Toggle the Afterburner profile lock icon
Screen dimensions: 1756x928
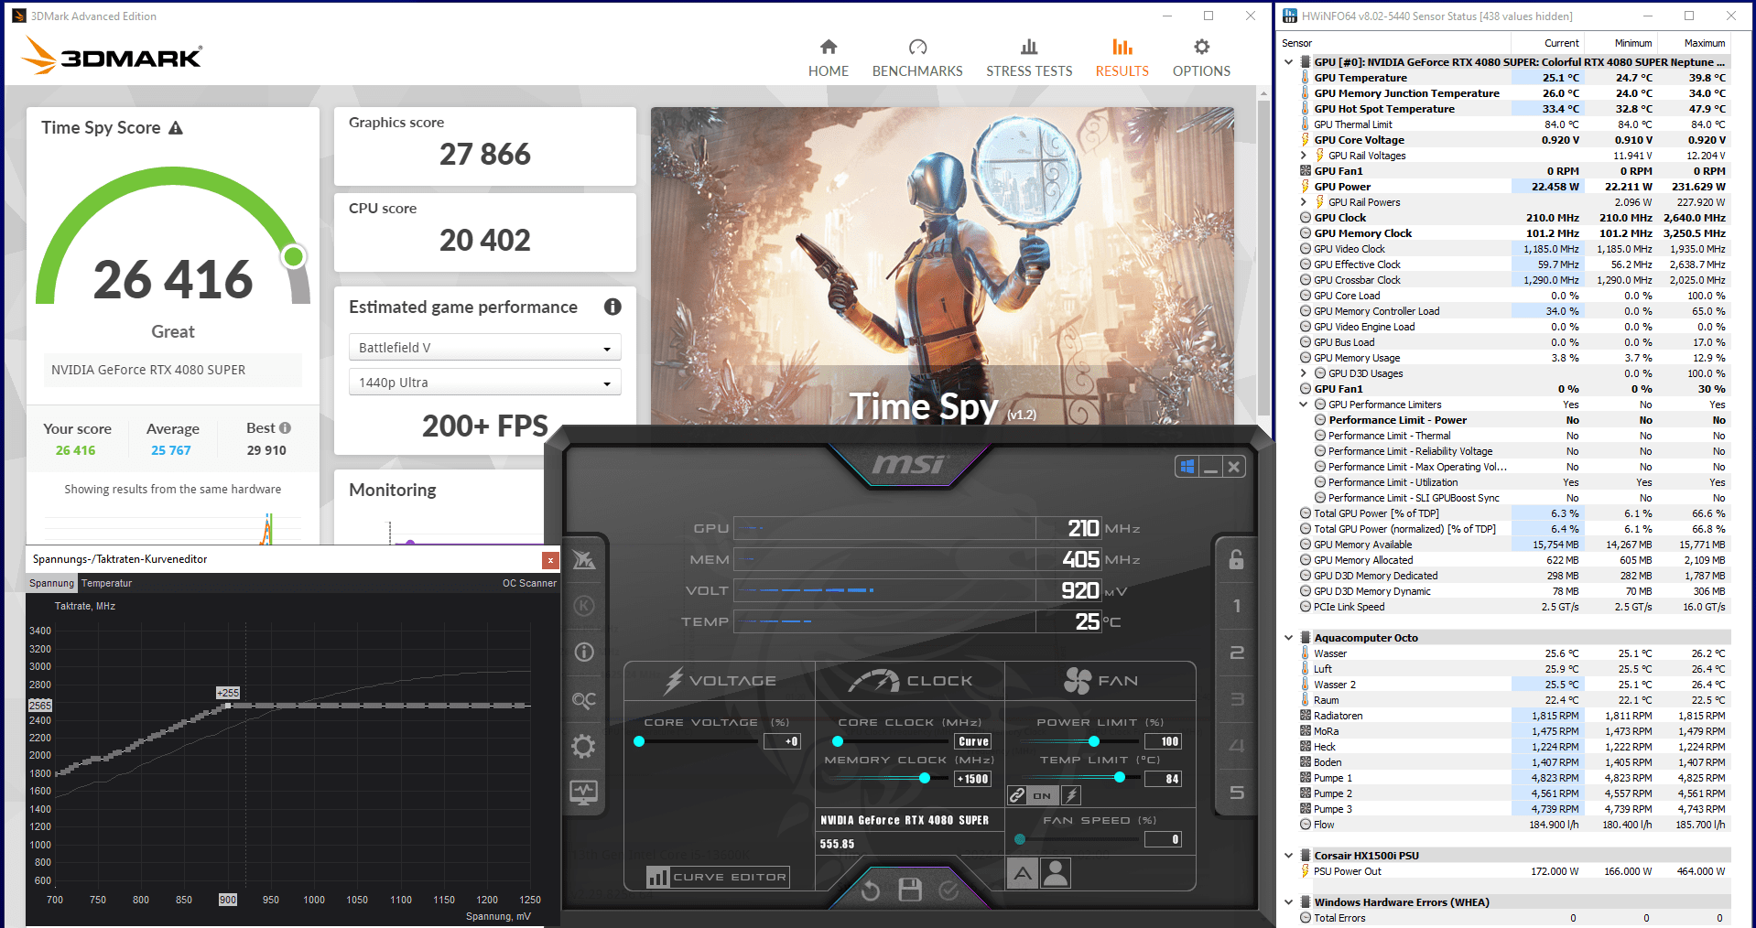(1237, 559)
